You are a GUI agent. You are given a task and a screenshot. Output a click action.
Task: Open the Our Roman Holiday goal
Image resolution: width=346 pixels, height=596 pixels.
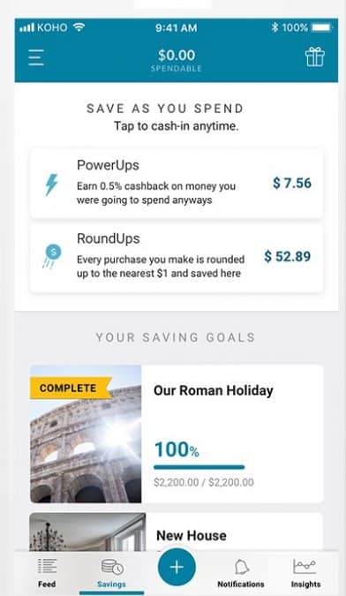pyautogui.click(x=177, y=434)
